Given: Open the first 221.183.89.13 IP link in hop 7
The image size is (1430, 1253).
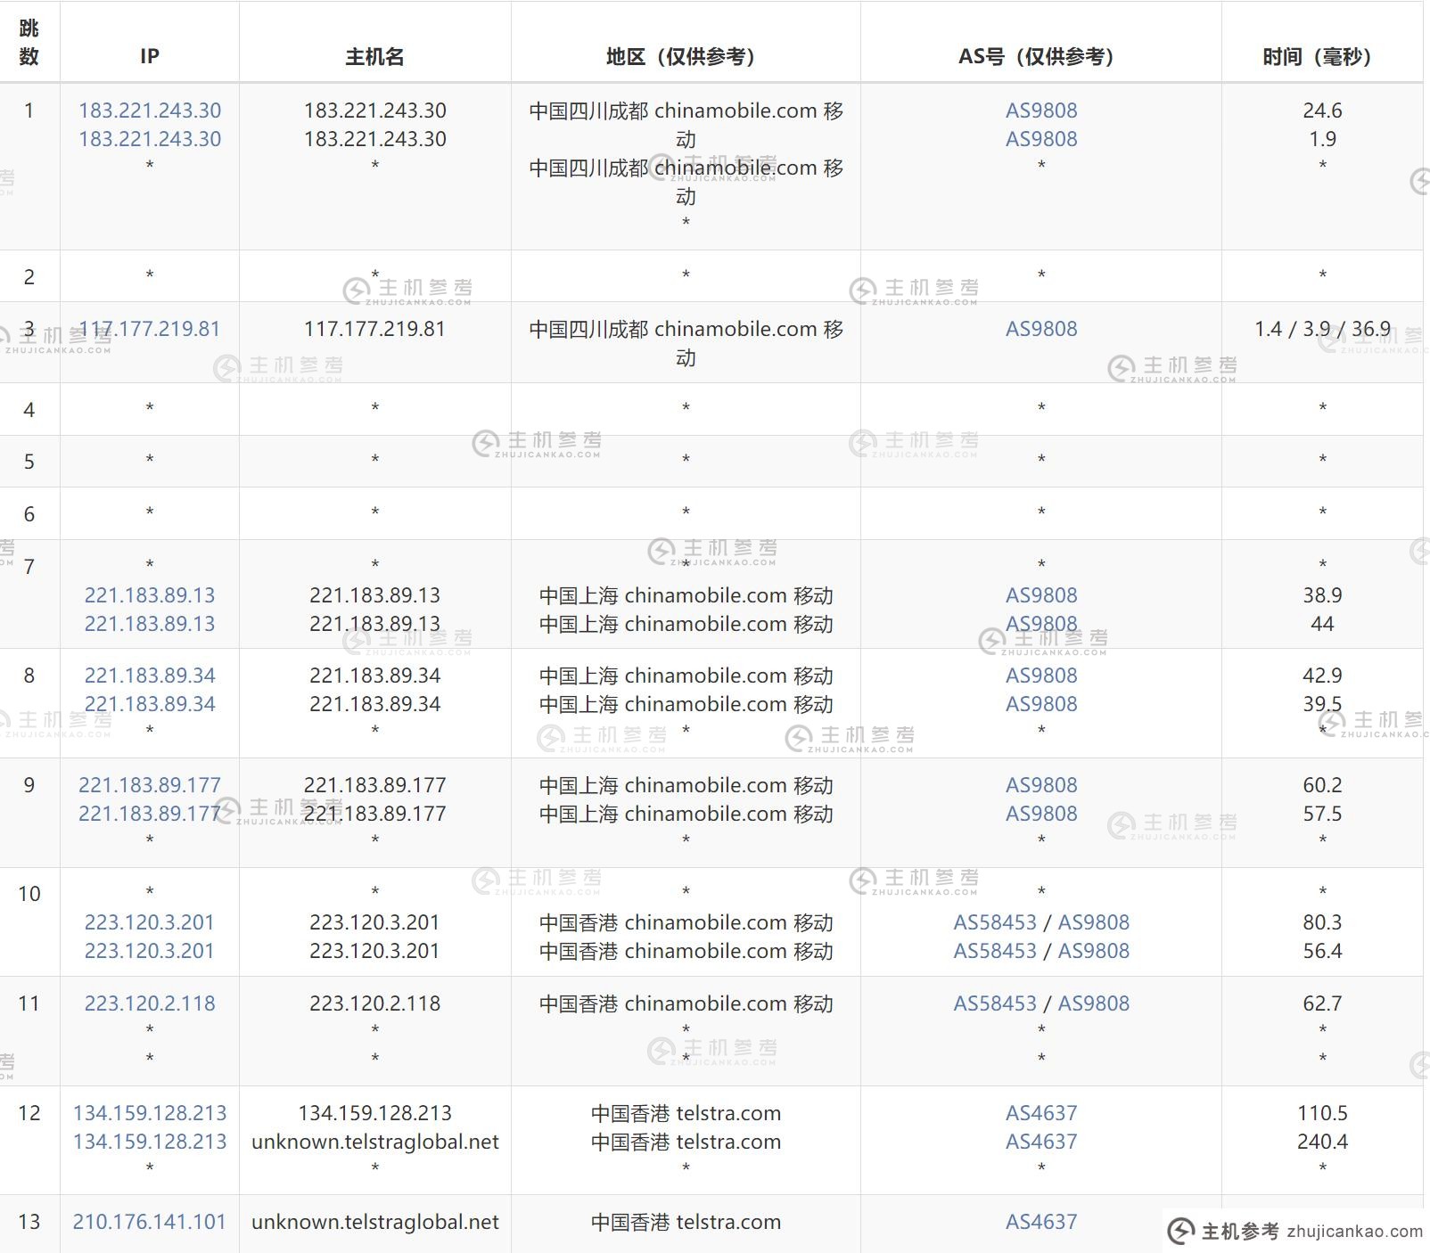Looking at the screenshot, I should (x=150, y=595).
